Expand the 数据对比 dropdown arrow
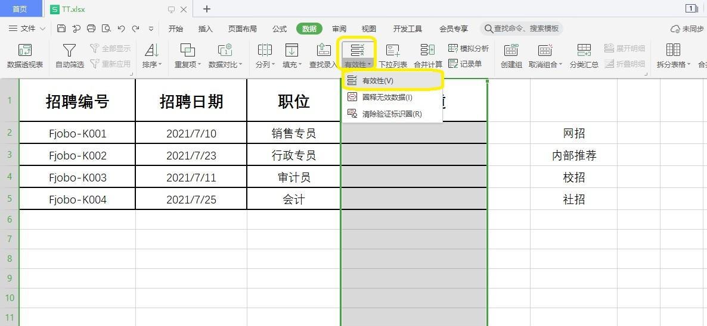This screenshot has height=326, width=707. (240, 65)
